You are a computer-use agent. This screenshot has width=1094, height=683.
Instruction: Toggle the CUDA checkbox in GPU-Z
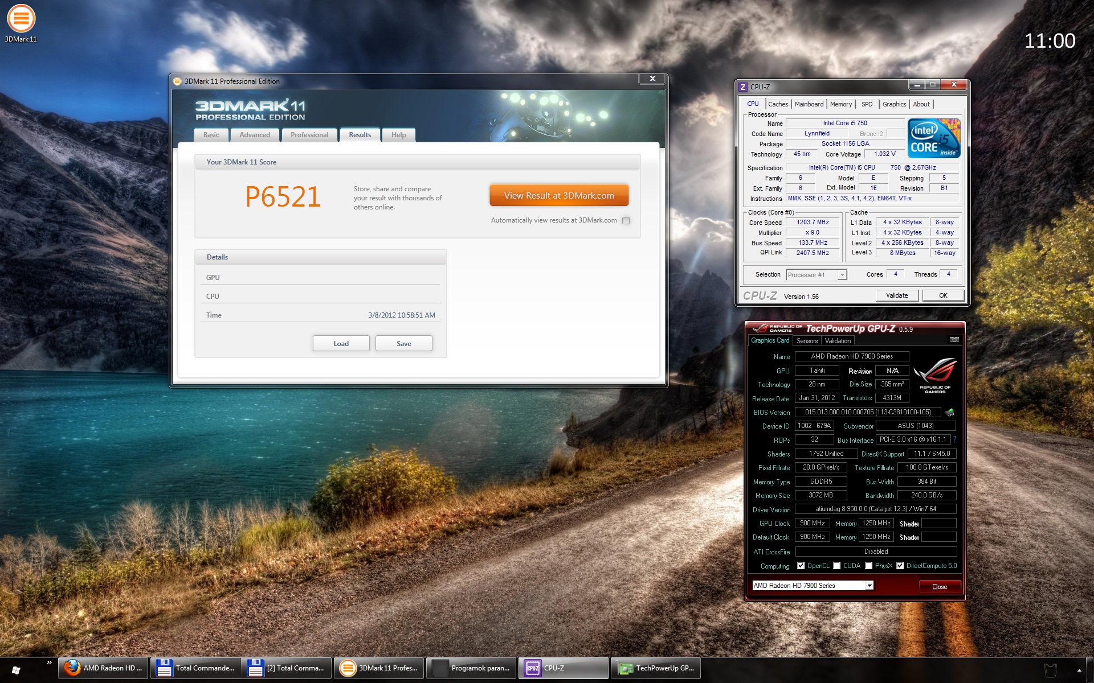837,566
